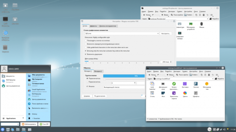Toggle Hide underlined characters in menu bar
236x132 pixels.
coord(86,47)
